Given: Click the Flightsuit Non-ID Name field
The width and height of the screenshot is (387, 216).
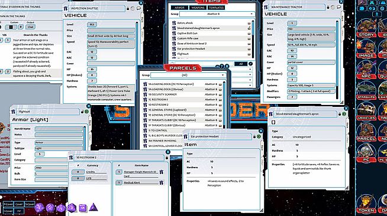Looking at the screenshot, I should tap(59, 129).
